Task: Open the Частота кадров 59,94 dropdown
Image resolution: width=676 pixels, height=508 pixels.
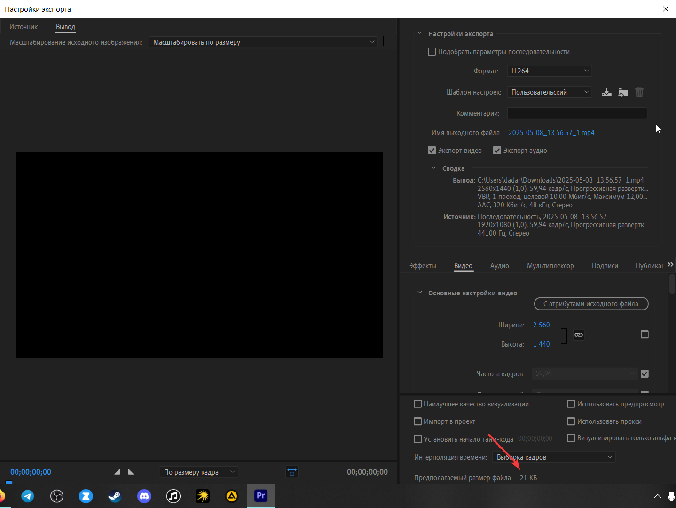Action: point(584,373)
